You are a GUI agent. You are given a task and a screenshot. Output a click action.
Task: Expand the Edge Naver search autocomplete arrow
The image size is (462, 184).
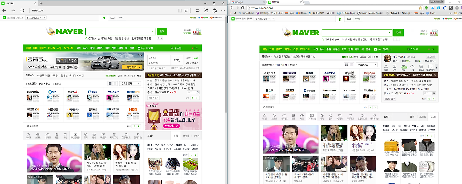(153, 32)
